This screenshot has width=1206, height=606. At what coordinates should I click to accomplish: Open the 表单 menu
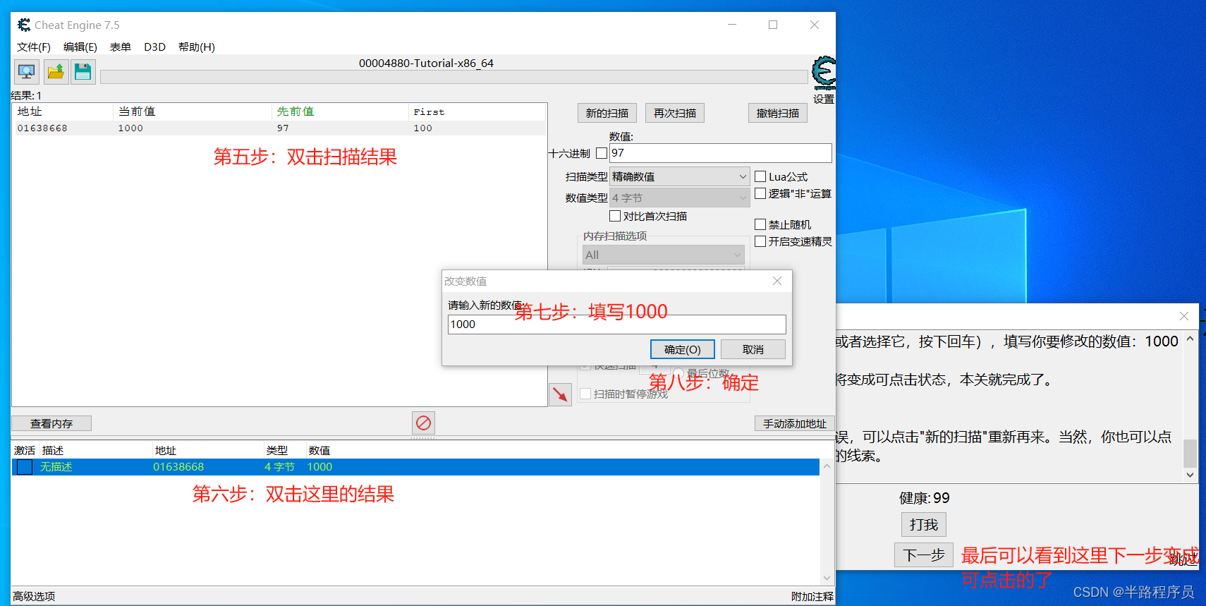[x=121, y=47]
